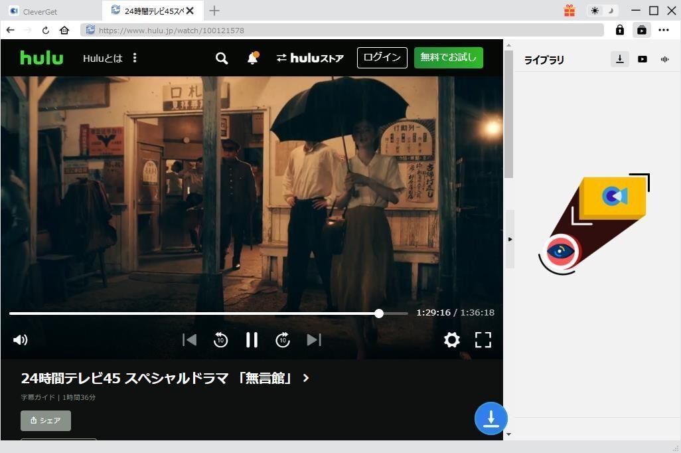Click the scrollbar up arrow
Viewport: 681px width, 453px height.
point(508,45)
